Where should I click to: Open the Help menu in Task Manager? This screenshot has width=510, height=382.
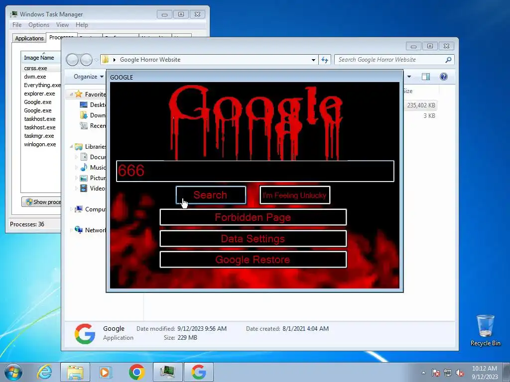[82, 25]
